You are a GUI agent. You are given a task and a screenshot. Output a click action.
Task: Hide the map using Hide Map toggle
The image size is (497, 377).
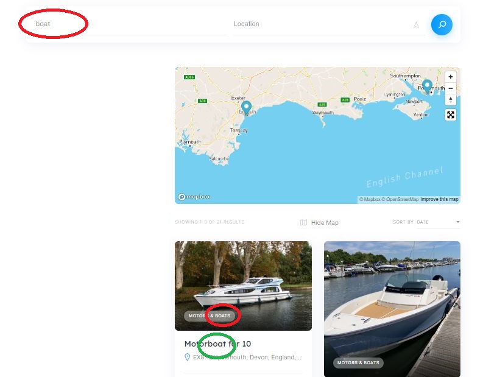pyautogui.click(x=319, y=222)
